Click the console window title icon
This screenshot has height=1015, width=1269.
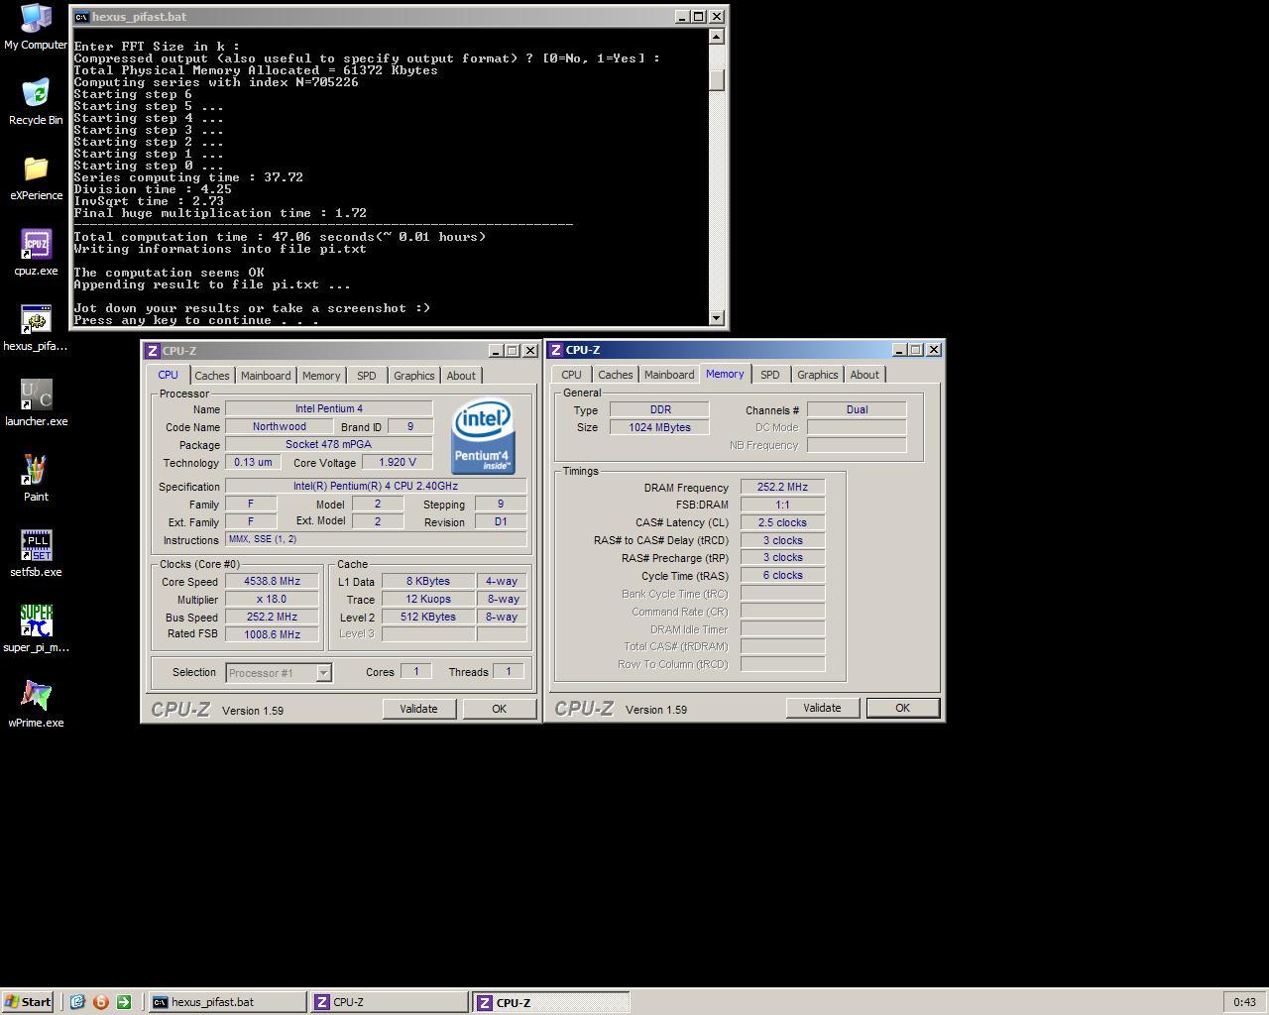click(x=81, y=17)
